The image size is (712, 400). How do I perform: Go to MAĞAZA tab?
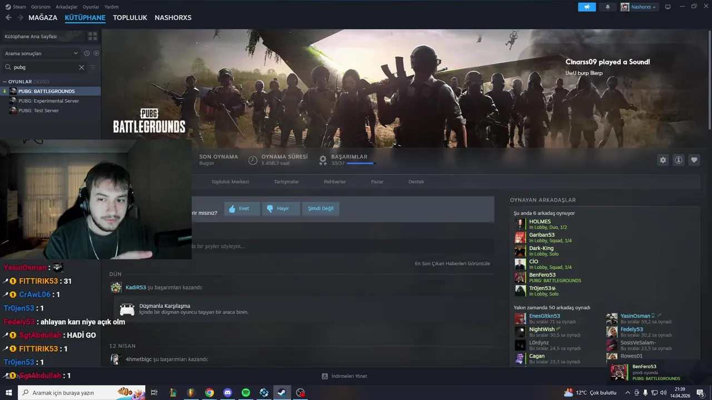pos(43,17)
